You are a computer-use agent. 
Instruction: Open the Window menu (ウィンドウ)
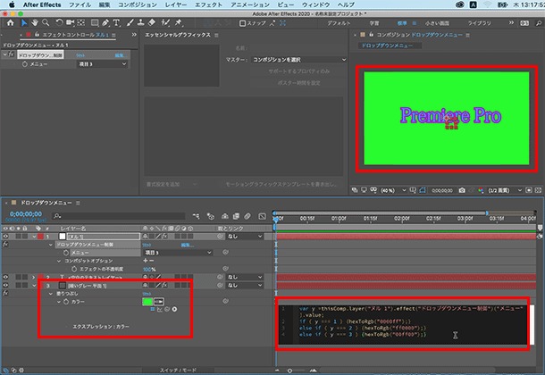pos(315,4)
